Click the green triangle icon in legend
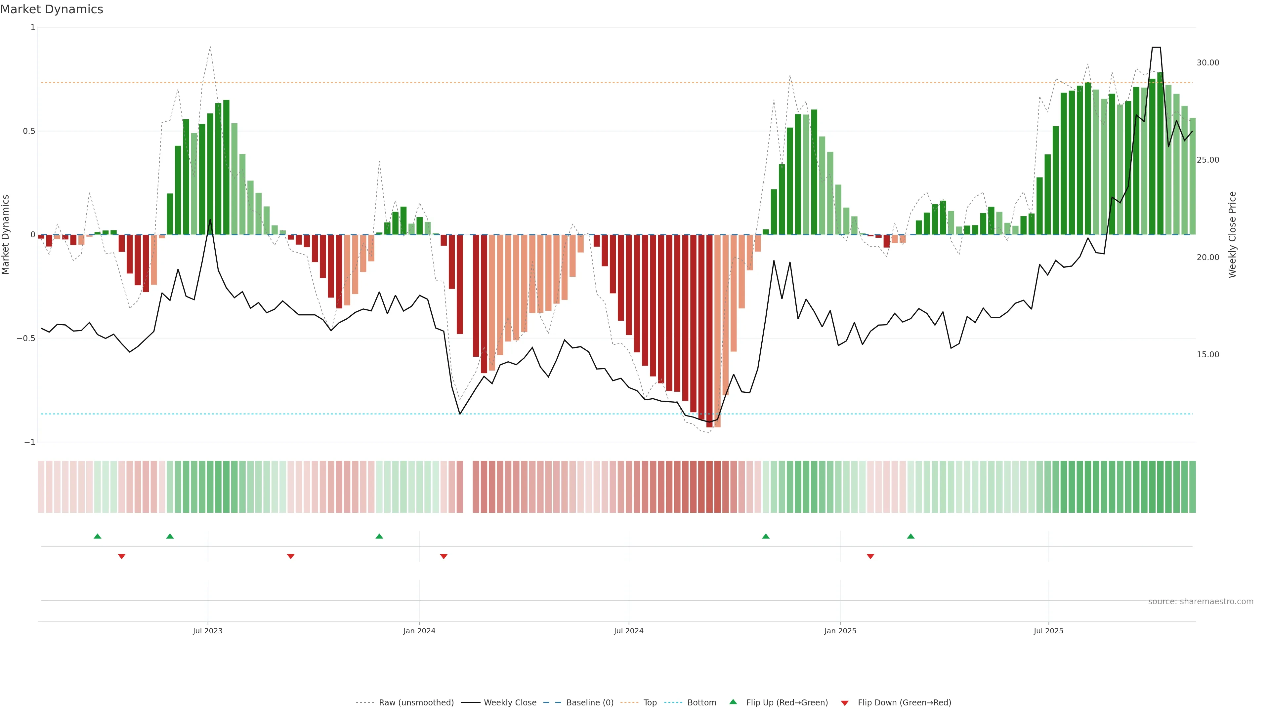 (x=733, y=702)
